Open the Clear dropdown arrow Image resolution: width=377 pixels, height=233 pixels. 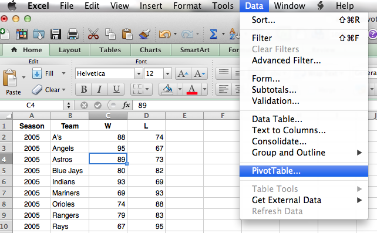64,90
